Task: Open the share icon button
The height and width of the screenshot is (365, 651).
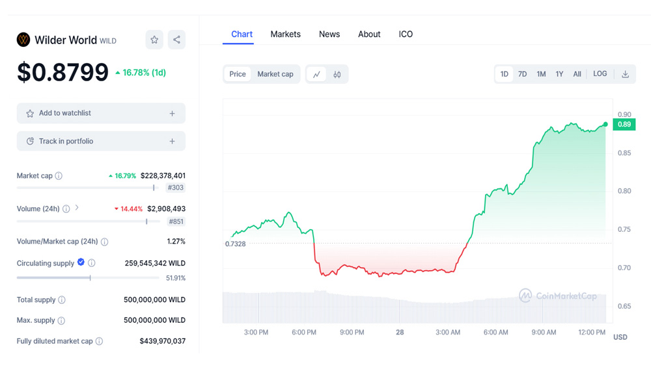Action: pos(176,40)
